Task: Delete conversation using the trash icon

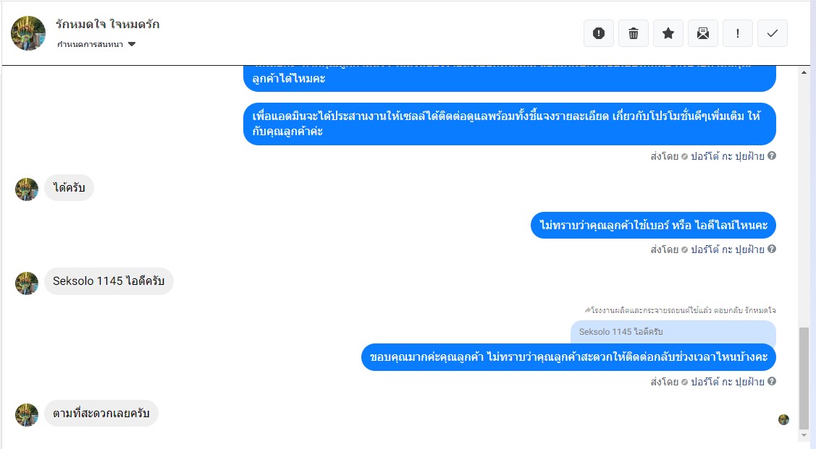Action: click(x=634, y=33)
